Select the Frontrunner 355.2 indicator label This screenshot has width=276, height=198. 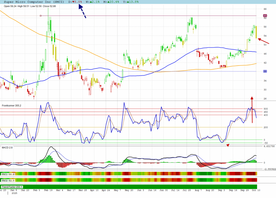point(12,106)
